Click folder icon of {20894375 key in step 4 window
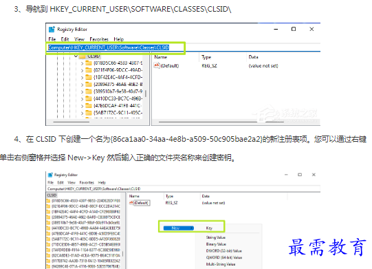This screenshot has width=372, height=269. [x=49, y=217]
